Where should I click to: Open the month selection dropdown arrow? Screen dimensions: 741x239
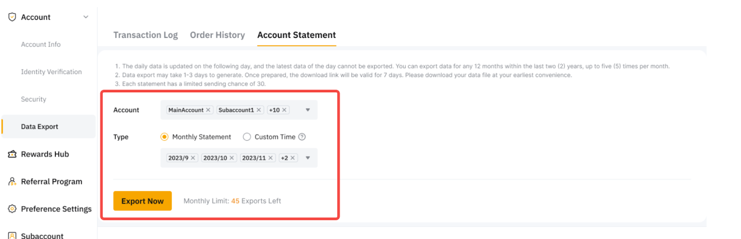(x=308, y=158)
